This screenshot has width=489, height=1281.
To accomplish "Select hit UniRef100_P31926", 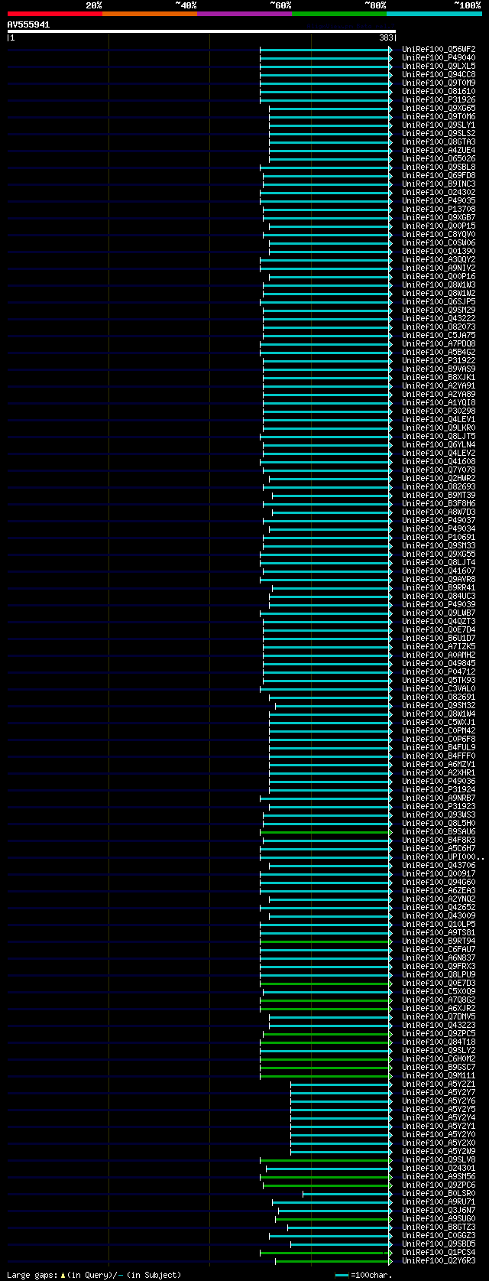I will (439, 99).
